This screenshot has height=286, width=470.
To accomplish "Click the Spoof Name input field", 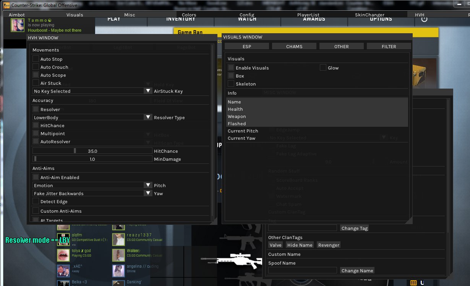I will pos(302,270).
